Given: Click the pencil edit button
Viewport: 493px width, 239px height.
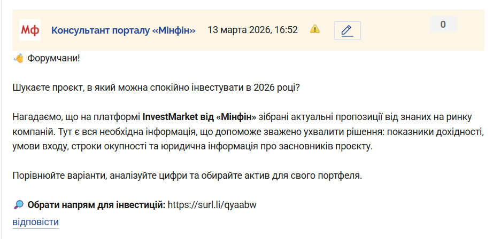Looking at the screenshot, I should tap(347, 30).
